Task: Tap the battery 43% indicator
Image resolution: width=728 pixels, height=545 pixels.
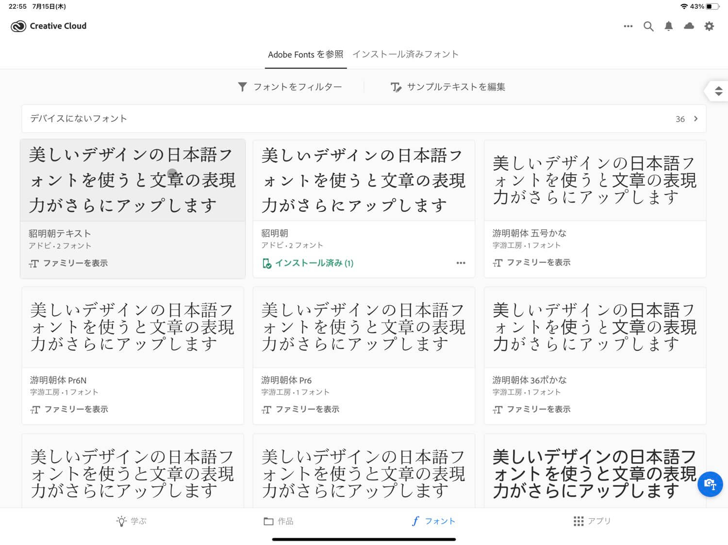Action: point(705,6)
